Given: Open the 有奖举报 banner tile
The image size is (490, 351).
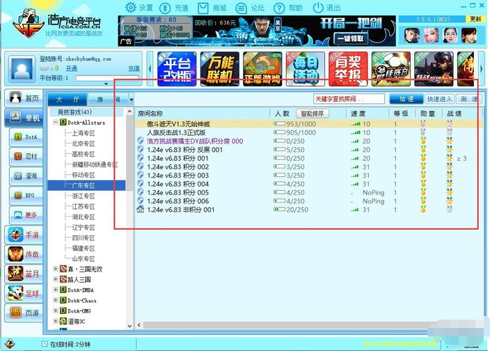Looking at the screenshot, I should 348,69.
